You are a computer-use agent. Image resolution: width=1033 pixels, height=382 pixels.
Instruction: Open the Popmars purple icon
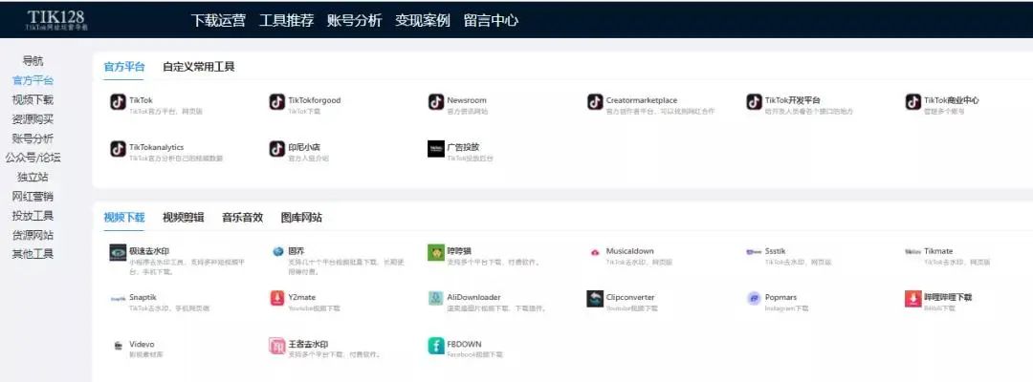click(754, 299)
